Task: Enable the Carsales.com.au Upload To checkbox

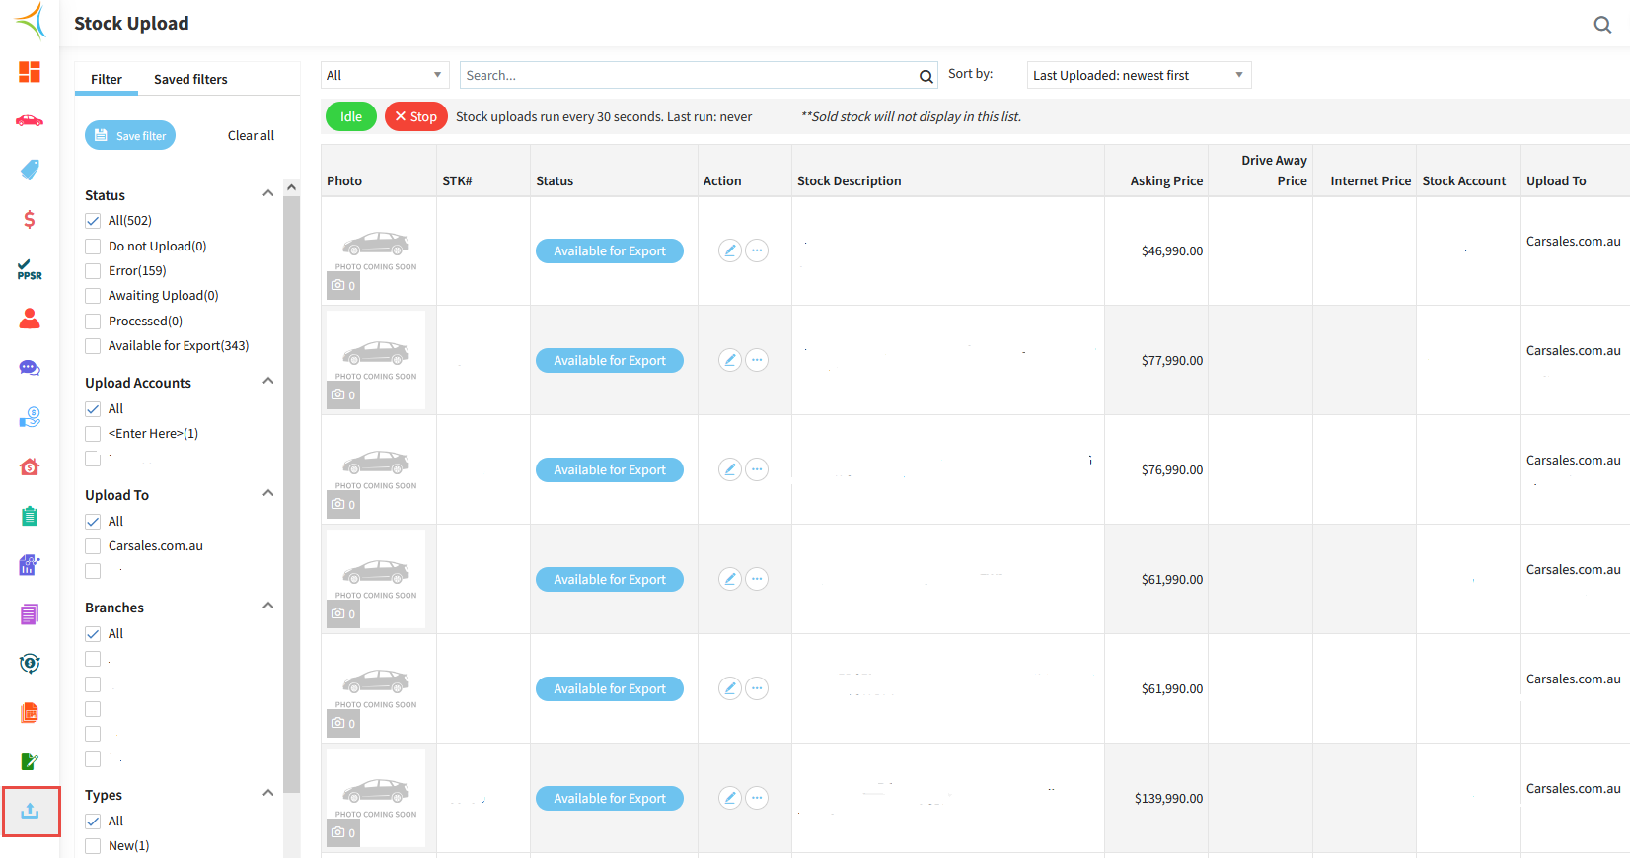Action: point(93,546)
